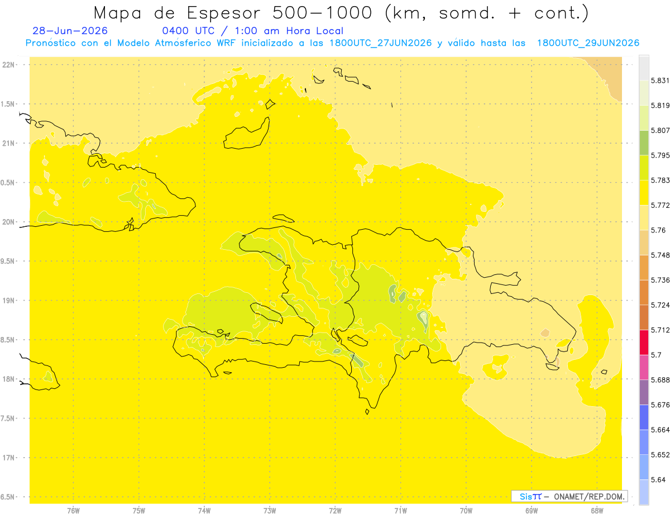Click the latitude tick label 19N
Screen dimensions: 670x518
(8, 301)
